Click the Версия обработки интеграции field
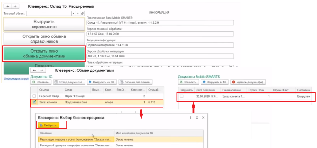The height and width of the screenshot is (148, 317). (x=160, y=56)
